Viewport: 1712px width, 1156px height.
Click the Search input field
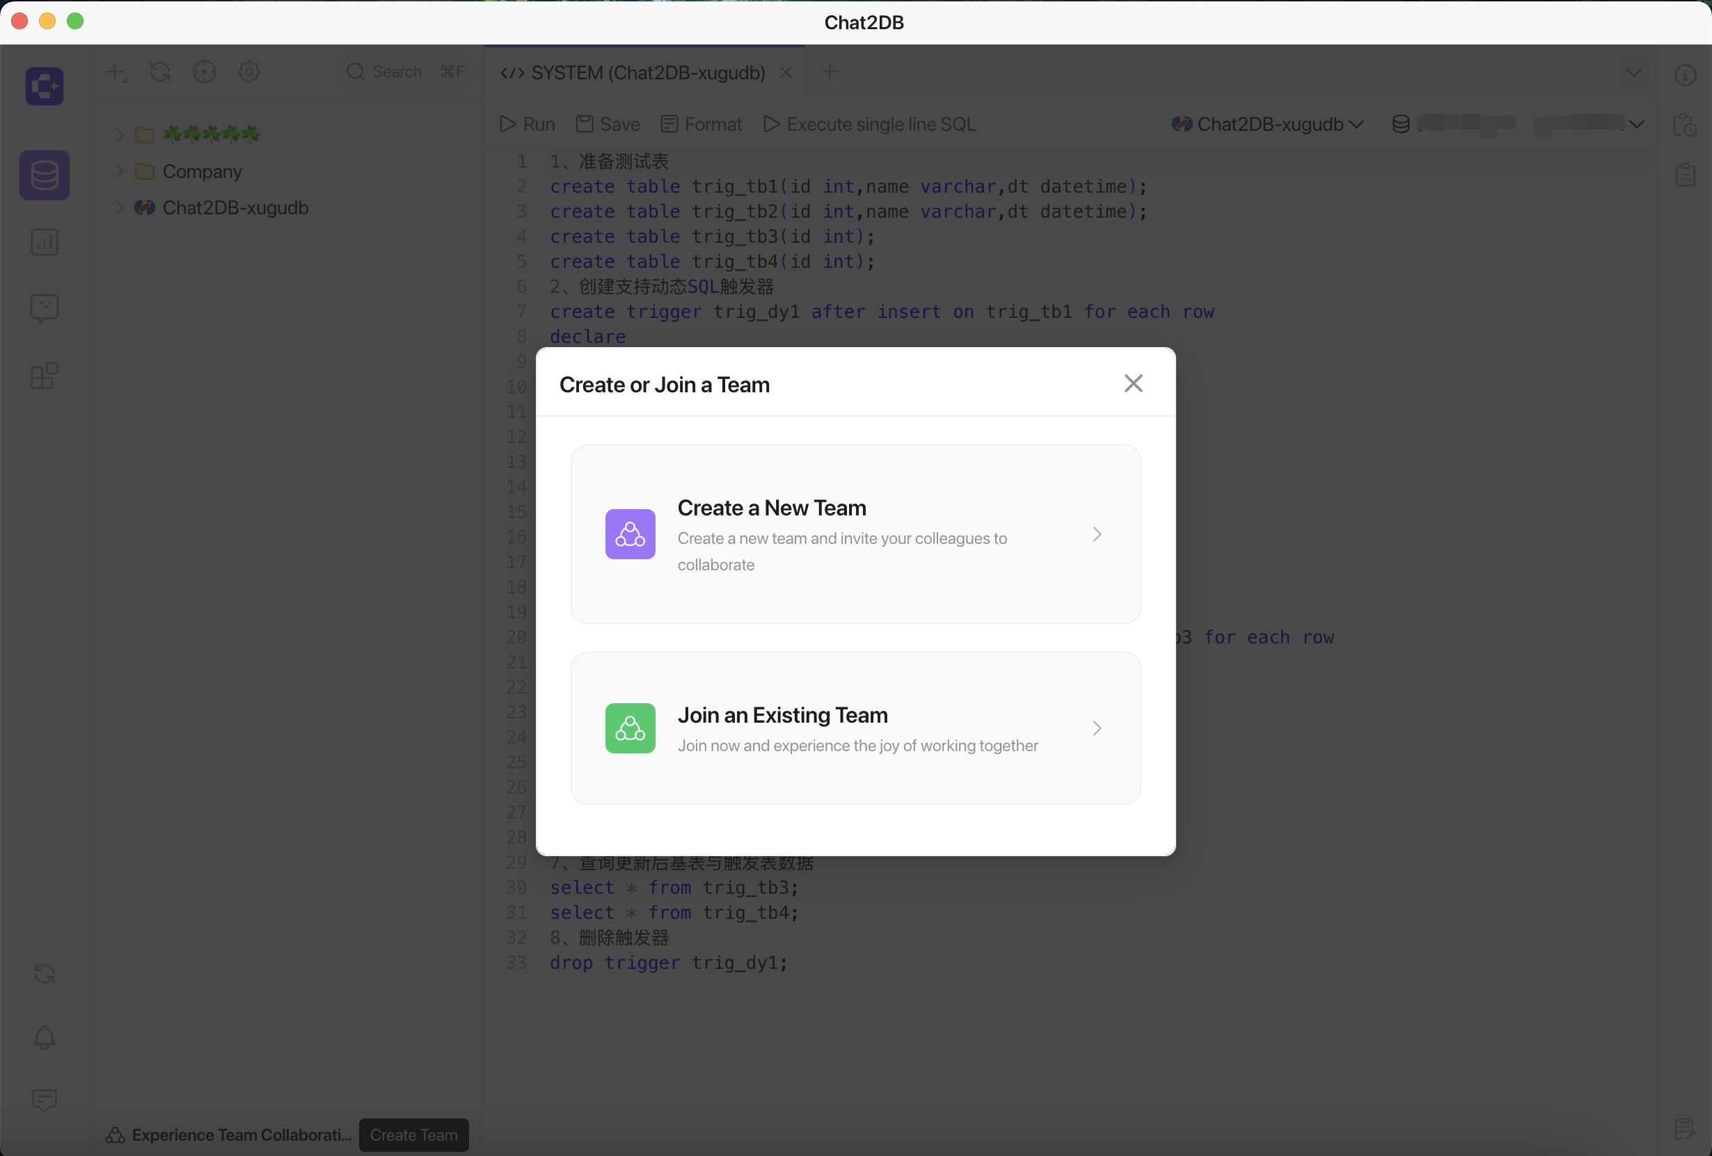click(x=406, y=72)
